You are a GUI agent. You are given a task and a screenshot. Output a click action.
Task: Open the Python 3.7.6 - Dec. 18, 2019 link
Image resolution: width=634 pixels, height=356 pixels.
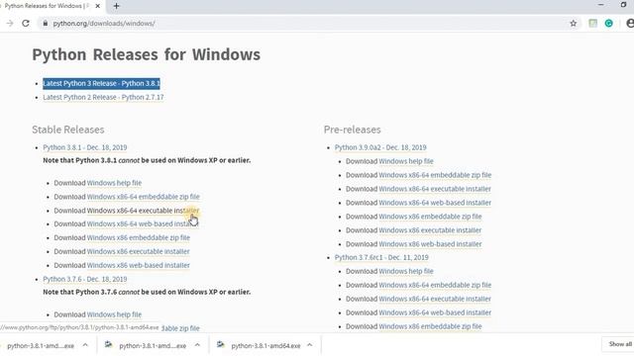[85, 279]
